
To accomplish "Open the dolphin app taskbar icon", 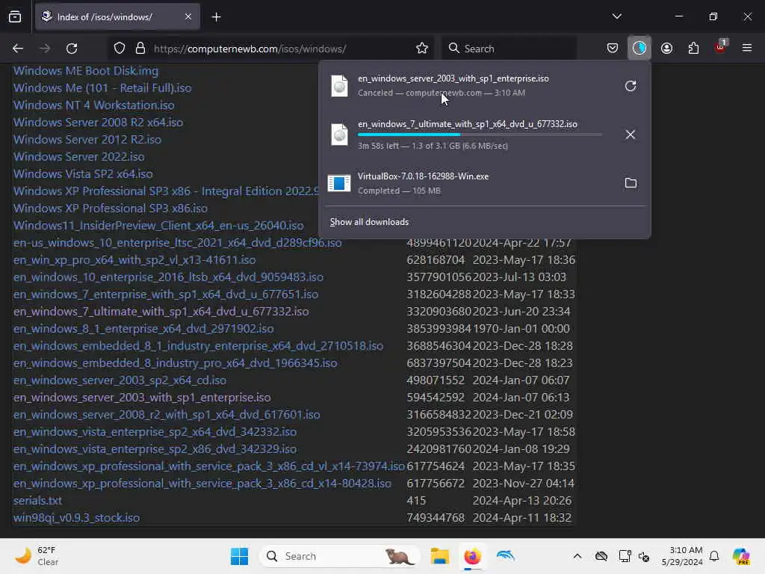I will coord(506,555).
